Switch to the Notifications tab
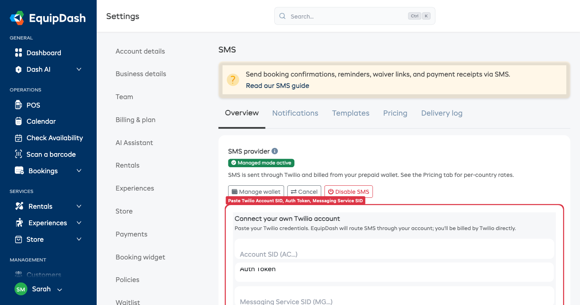The height and width of the screenshot is (305, 580). point(295,113)
